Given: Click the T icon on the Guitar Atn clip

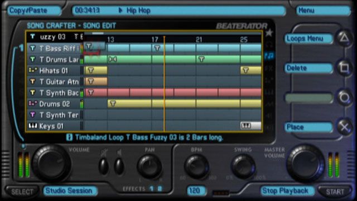Looking at the screenshot, I should click(91, 81).
